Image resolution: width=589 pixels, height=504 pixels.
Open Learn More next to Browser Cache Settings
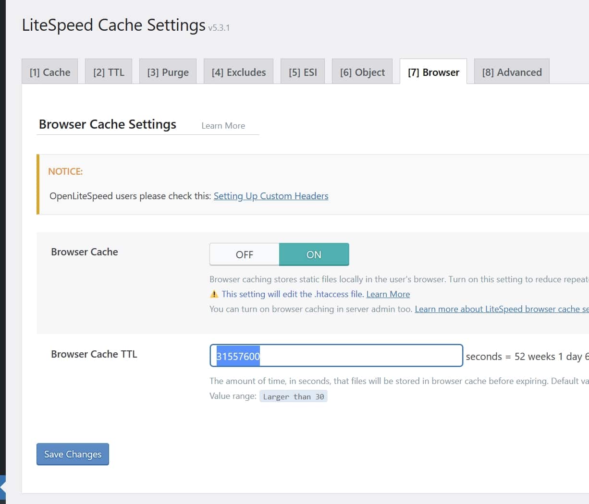pos(223,126)
